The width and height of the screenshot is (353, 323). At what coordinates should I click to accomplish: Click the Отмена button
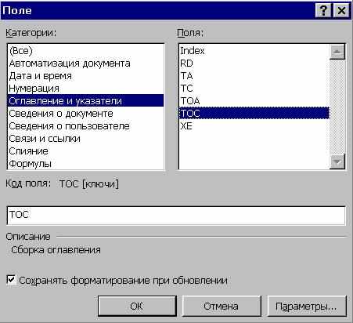pyautogui.click(x=222, y=306)
